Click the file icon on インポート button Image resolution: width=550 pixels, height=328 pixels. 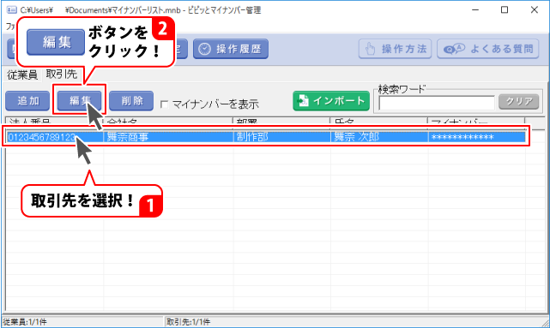pyautogui.click(x=303, y=101)
